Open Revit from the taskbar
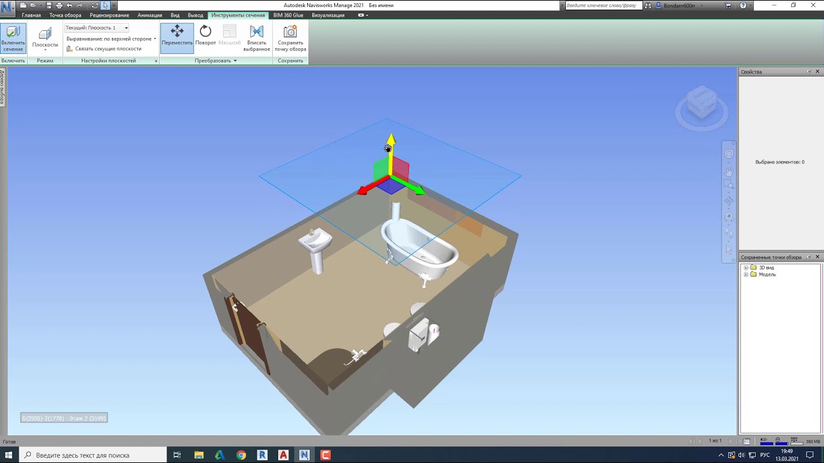The height and width of the screenshot is (463, 824). [262, 455]
